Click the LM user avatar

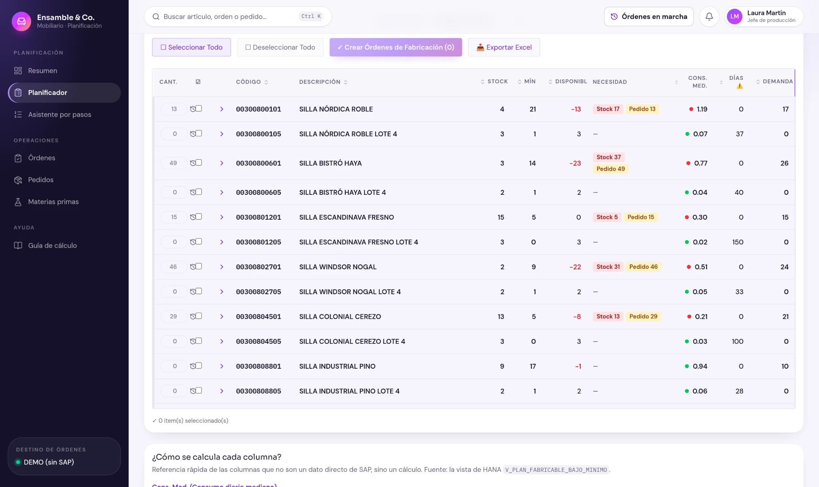tap(735, 16)
